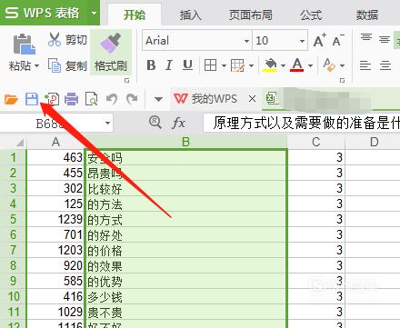Apply yellow fill color bucket
The width and height of the screenshot is (400, 328).
[x=271, y=65]
